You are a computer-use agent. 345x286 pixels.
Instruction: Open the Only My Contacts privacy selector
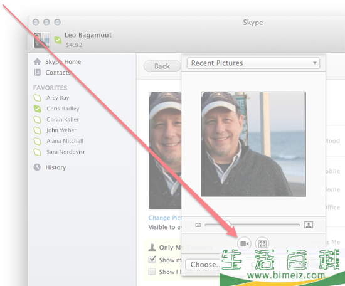pyautogui.click(x=165, y=248)
